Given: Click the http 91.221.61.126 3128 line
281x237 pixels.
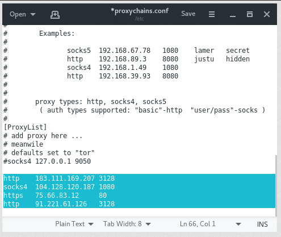Looking at the screenshot, I should coord(139,204).
